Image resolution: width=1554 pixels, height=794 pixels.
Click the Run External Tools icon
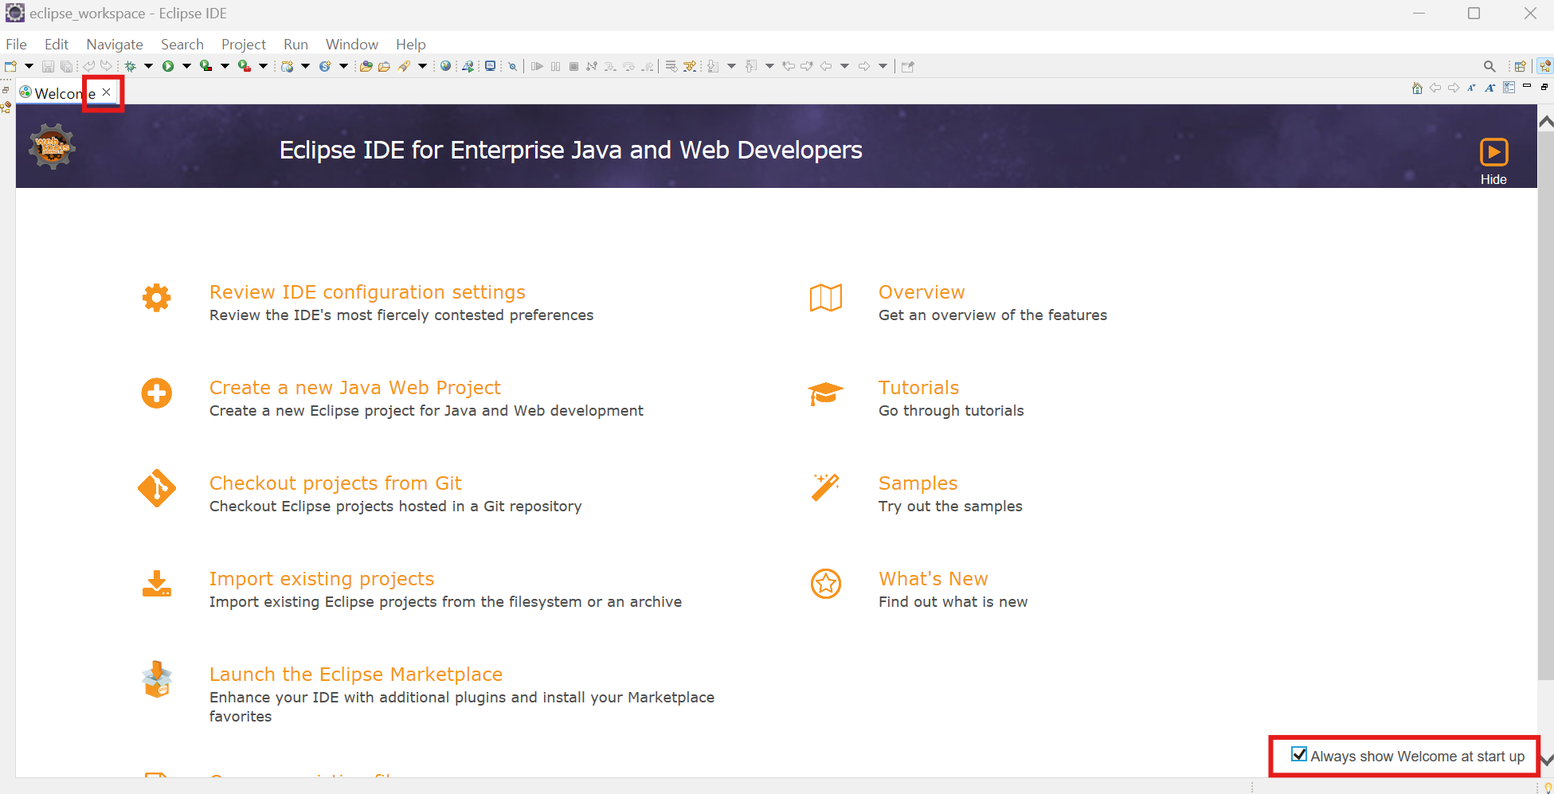tap(245, 66)
